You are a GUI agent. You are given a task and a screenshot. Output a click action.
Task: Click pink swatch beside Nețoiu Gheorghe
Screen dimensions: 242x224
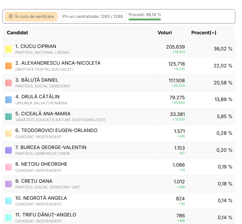(9, 167)
